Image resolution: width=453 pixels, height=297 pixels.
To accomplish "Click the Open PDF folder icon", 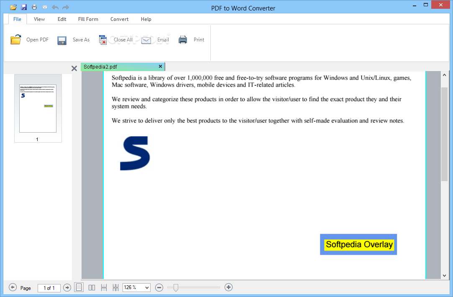I will point(16,40).
